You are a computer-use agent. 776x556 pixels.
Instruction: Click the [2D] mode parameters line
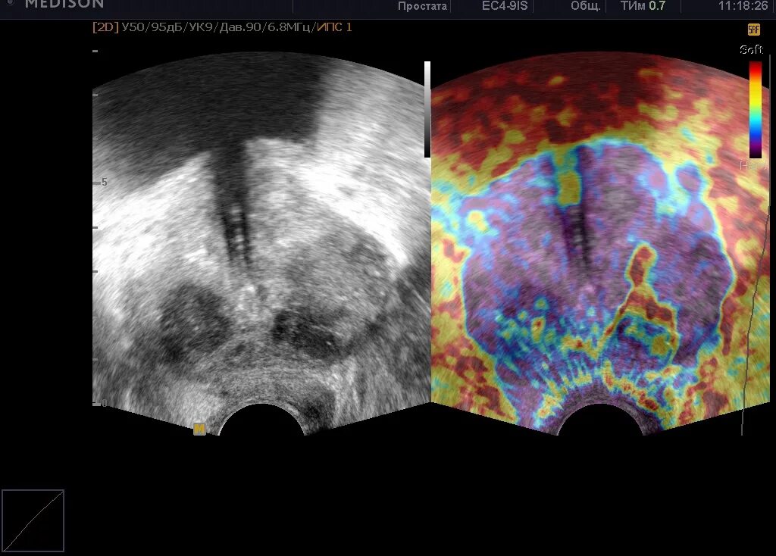[x=222, y=27]
